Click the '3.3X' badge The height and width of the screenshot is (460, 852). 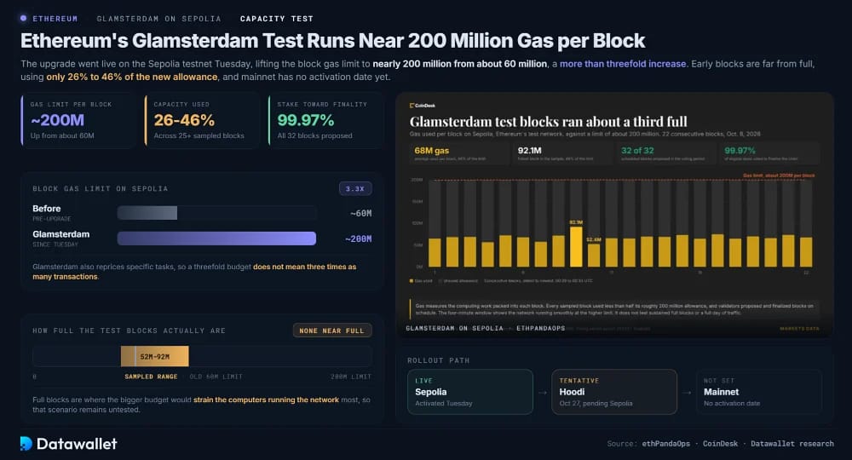(355, 188)
